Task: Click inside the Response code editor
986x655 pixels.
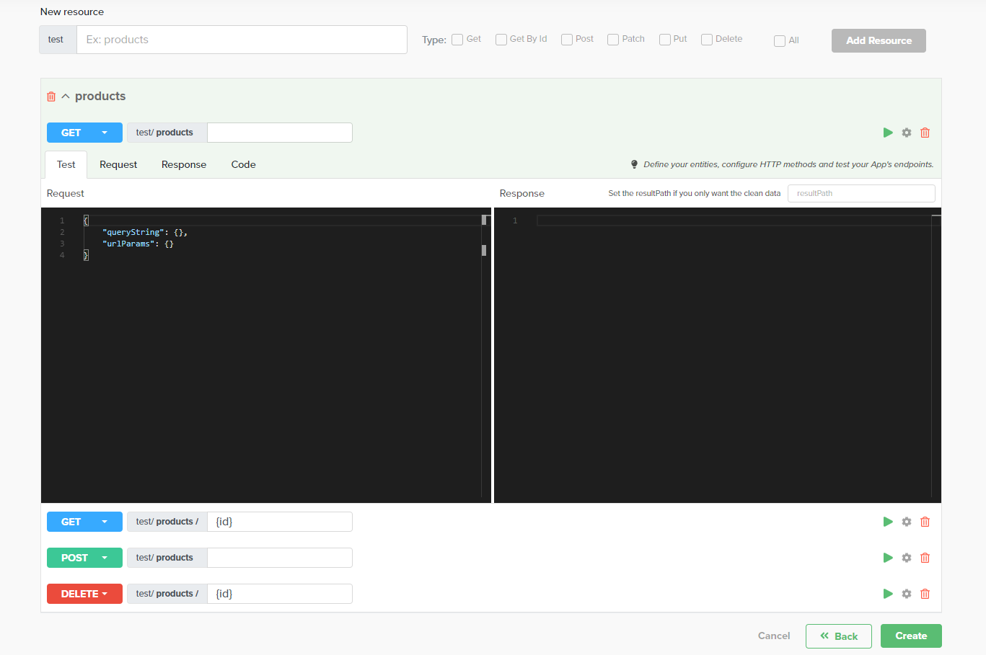Action: 718,355
